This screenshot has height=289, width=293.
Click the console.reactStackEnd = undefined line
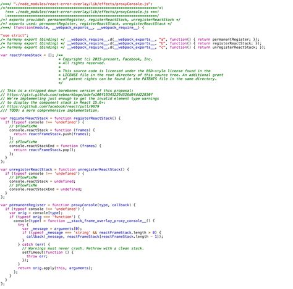click(x=46, y=189)
